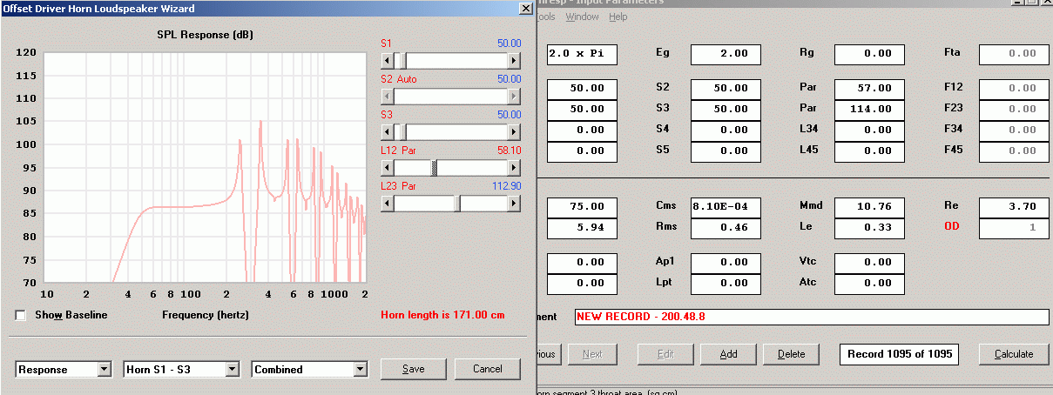The height and width of the screenshot is (395, 1053).
Task: Click the Cancel button in the wizard
Action: pyautogui.click(x=487, y=369)
